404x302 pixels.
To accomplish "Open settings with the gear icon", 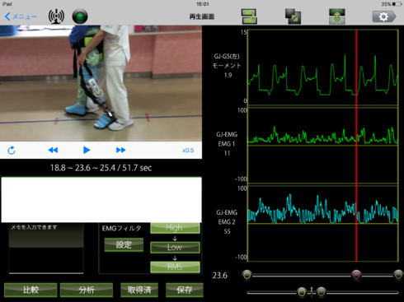I will (x=384, y=16).
